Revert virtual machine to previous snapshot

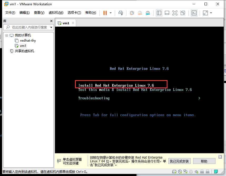point(140,13)
